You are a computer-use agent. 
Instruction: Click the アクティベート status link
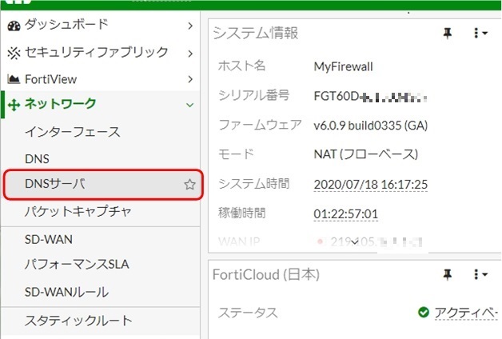[x=467, y=312]
